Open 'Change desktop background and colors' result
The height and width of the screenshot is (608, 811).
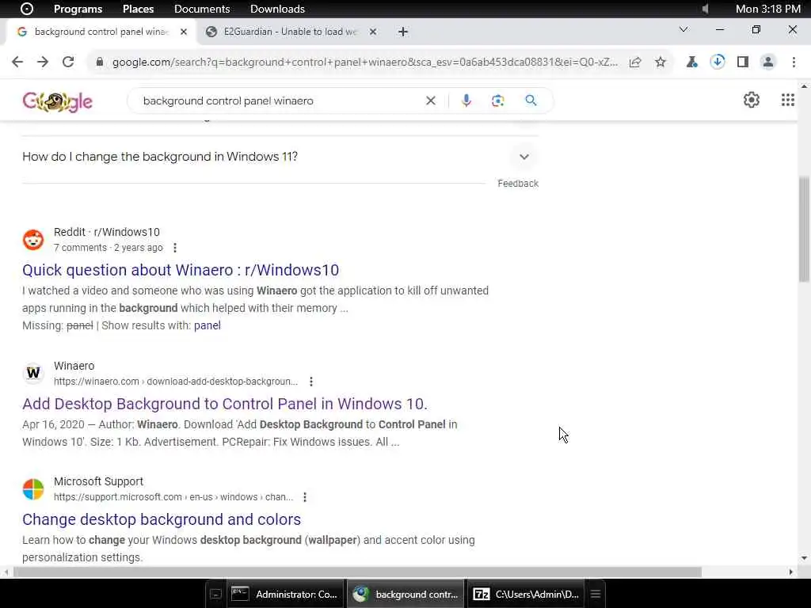coord(162,519)
